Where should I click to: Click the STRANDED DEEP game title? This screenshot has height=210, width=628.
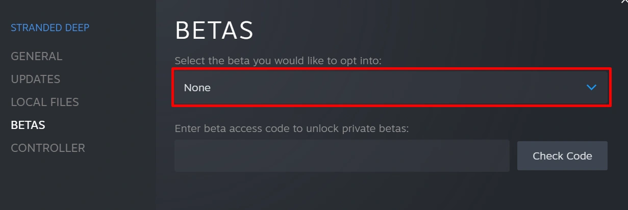pyautogui.click(x=50, y=28)
